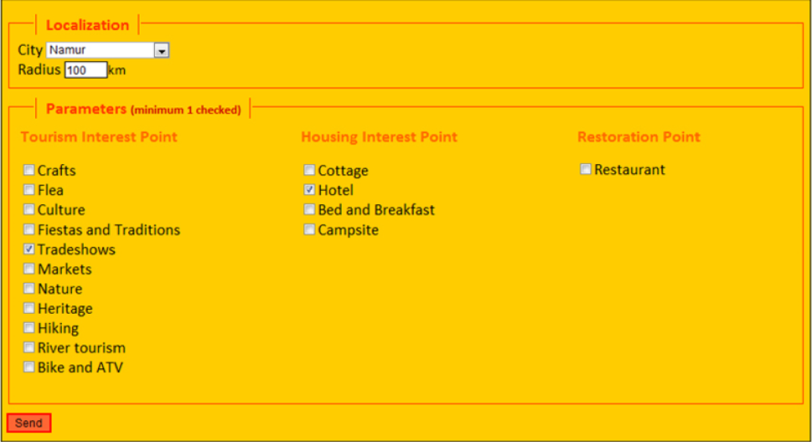
Task: Enable Bed and Breakfast checkbox
Action: 309,209
